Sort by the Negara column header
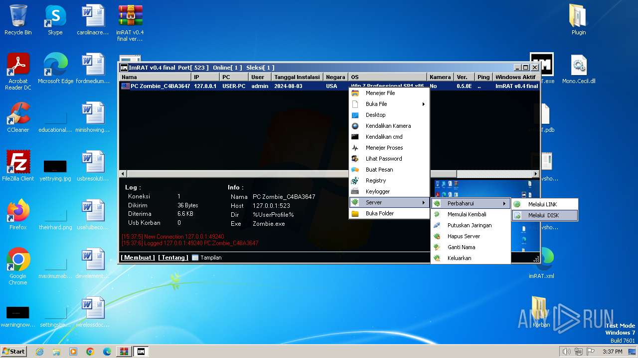 coord(335,77)
